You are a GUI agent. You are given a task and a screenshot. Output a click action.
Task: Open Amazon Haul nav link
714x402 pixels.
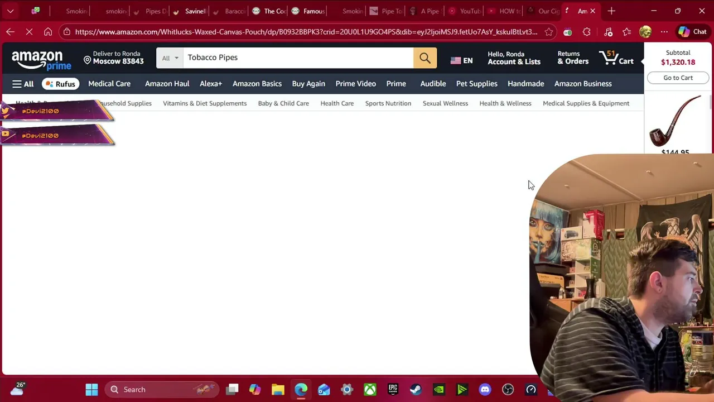tap(167, 84)
